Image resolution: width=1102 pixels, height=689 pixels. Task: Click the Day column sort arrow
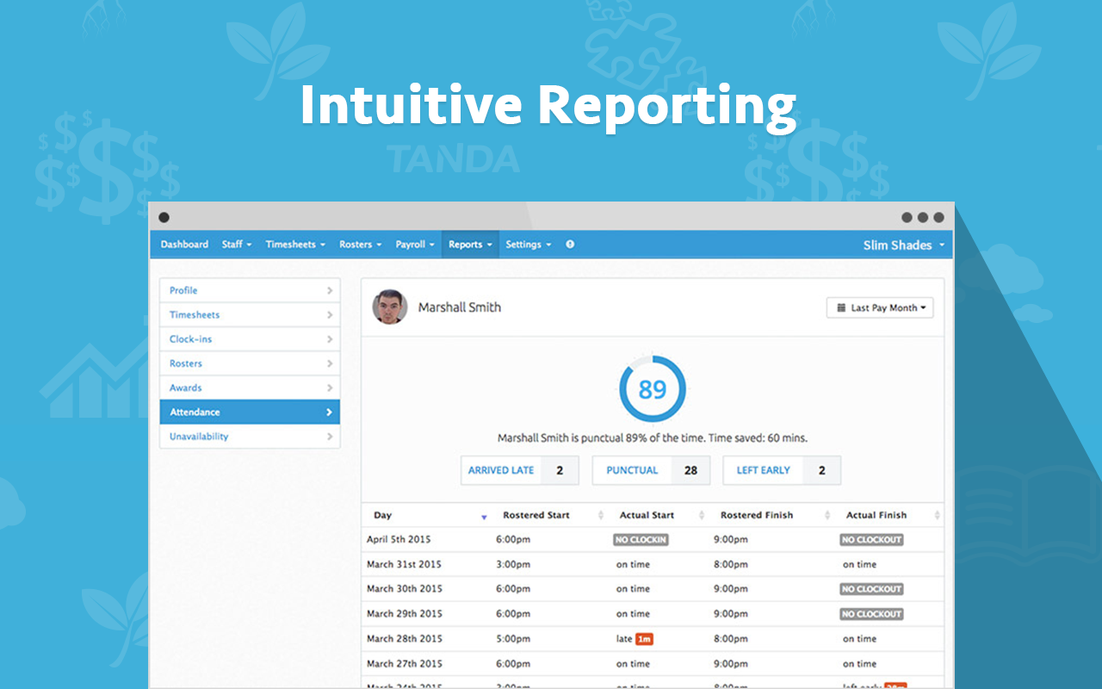point(484,516)
